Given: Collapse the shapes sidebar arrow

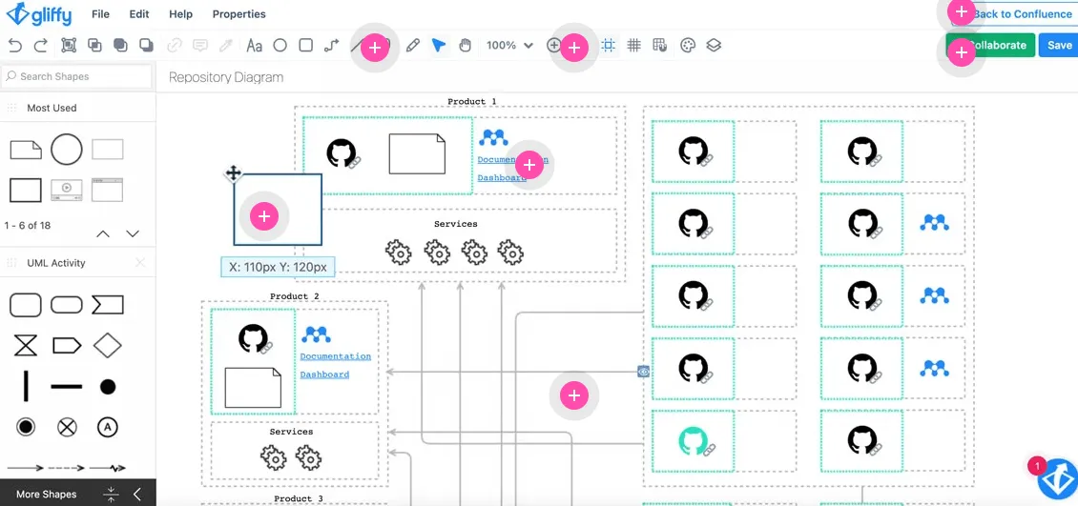Looking at the screenshot, I should [x=136, y=494].
